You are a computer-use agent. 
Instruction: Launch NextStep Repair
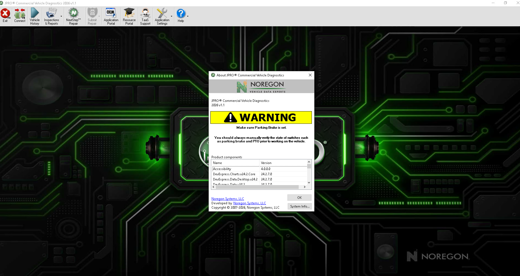pyautogui.click(x=73, y=16)
